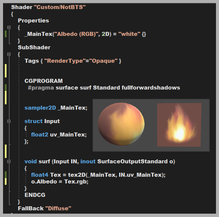
Task: Click the CGPROGRAM keyword
Action: click(44, 81)
